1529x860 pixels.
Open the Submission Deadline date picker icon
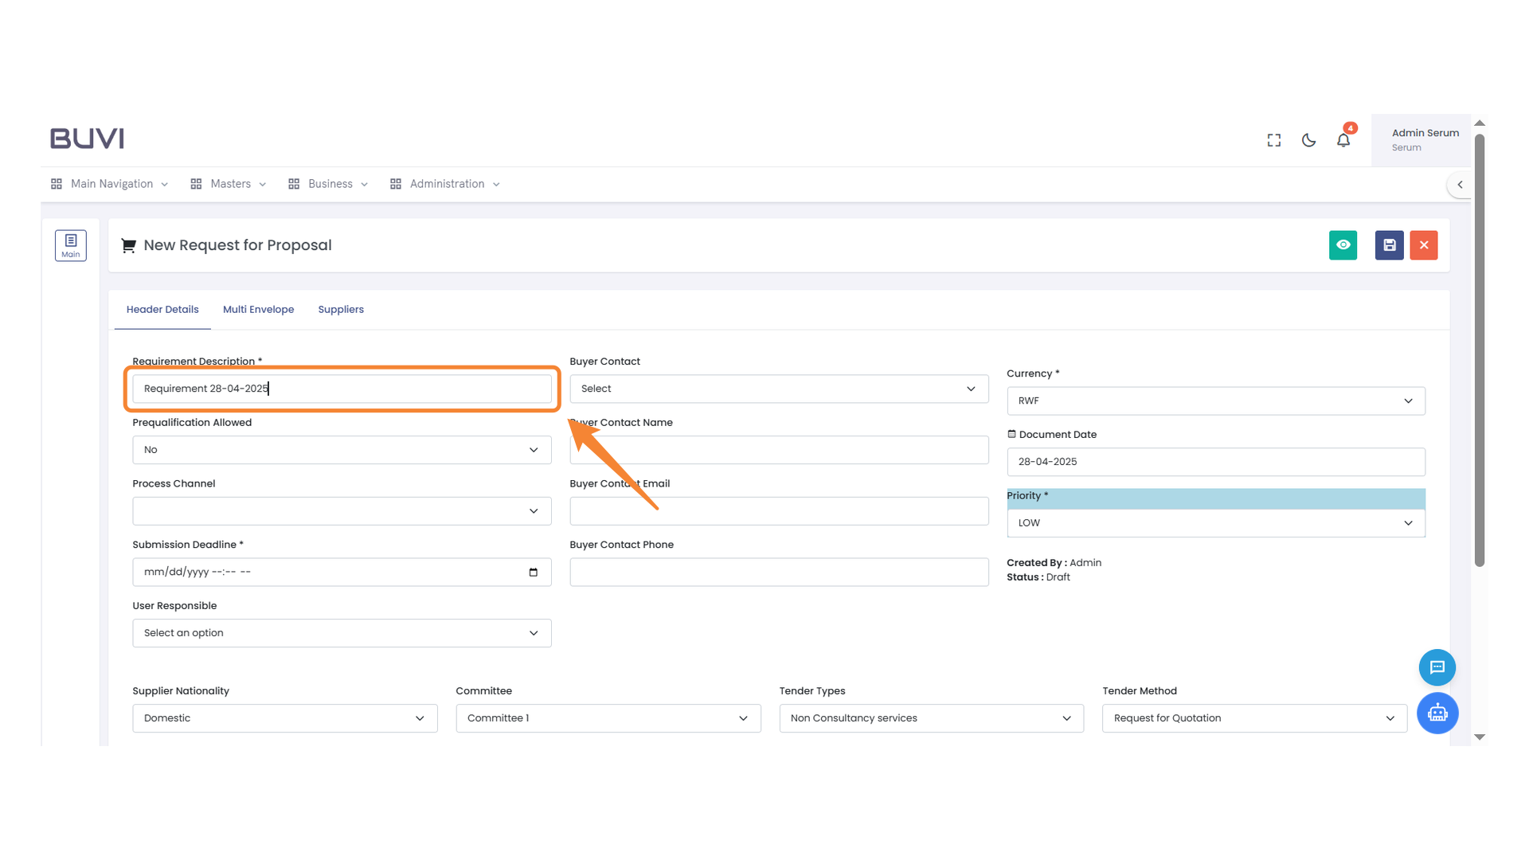(533, 572)
